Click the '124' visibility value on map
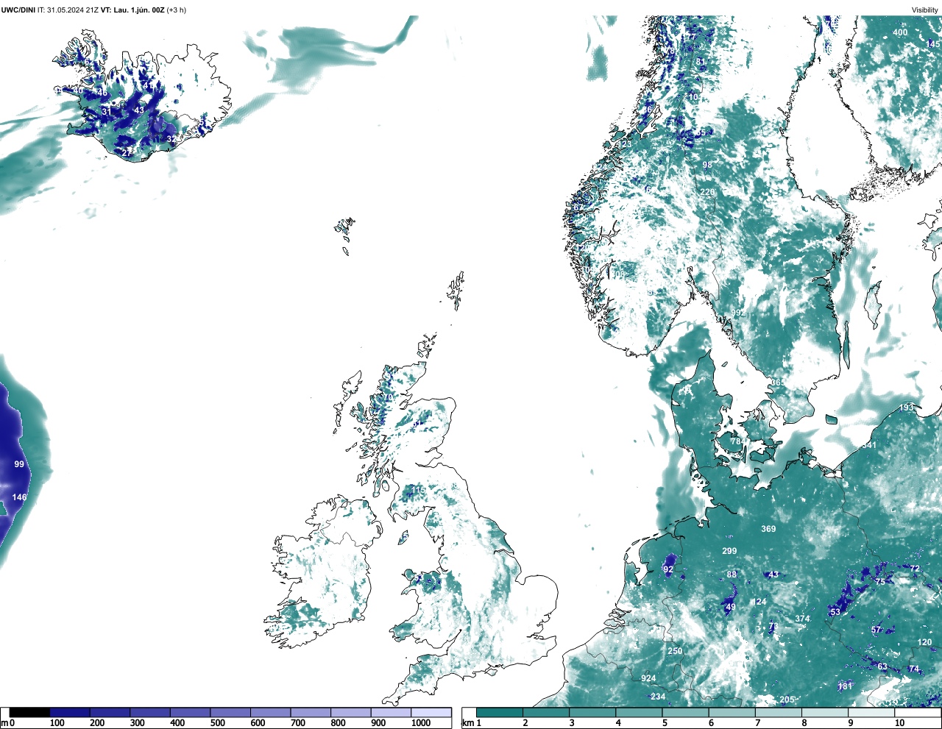 click(x=759, y=602)
